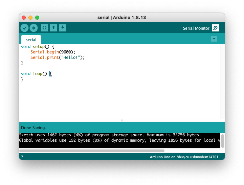Maximize the window using the green button

[37, 18]
